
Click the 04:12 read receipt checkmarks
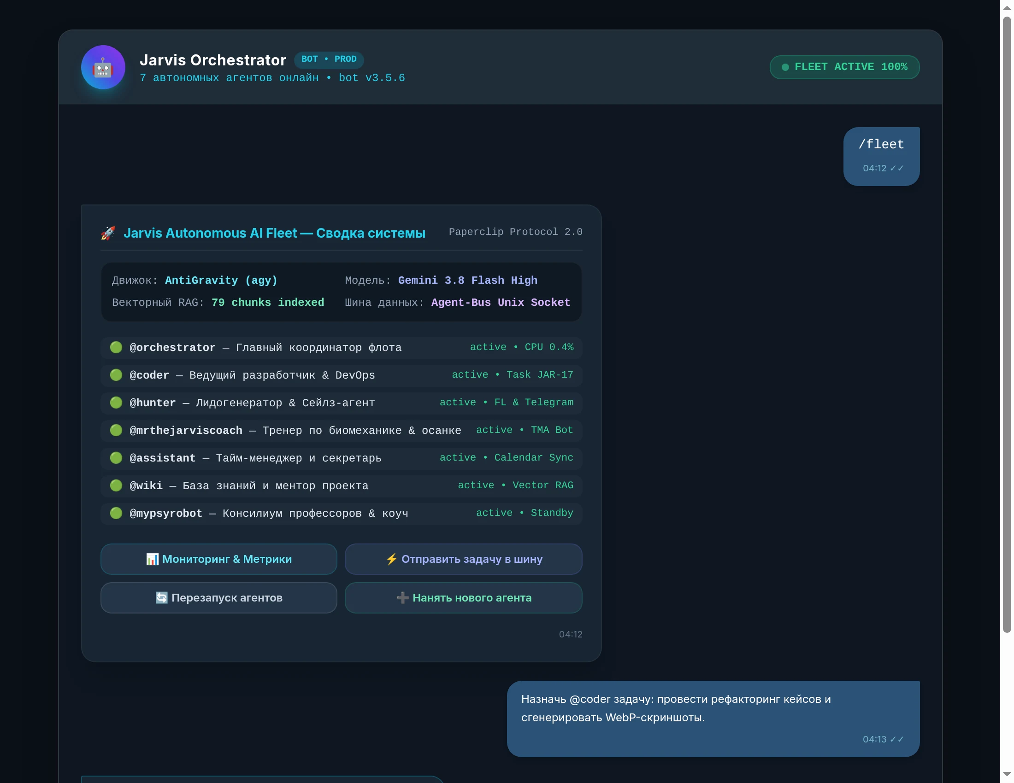[x=897, y=169]
